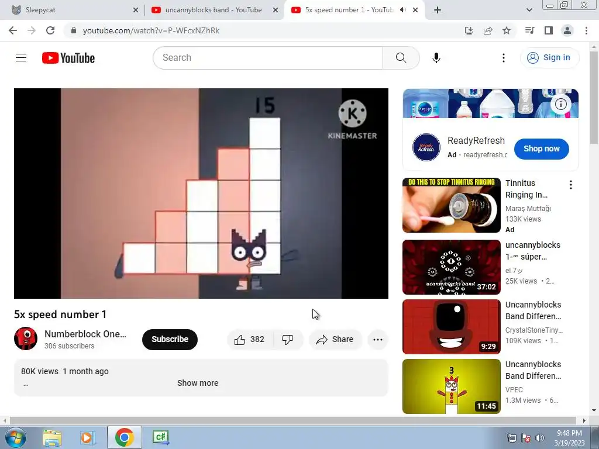Like the video with thumbs up
Viewport: 599px width, 449px height.
[x=250, y=340]
